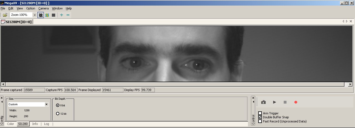
Task: Collapse the Control panel with its arrow
Action: click(x=253, y=102)
